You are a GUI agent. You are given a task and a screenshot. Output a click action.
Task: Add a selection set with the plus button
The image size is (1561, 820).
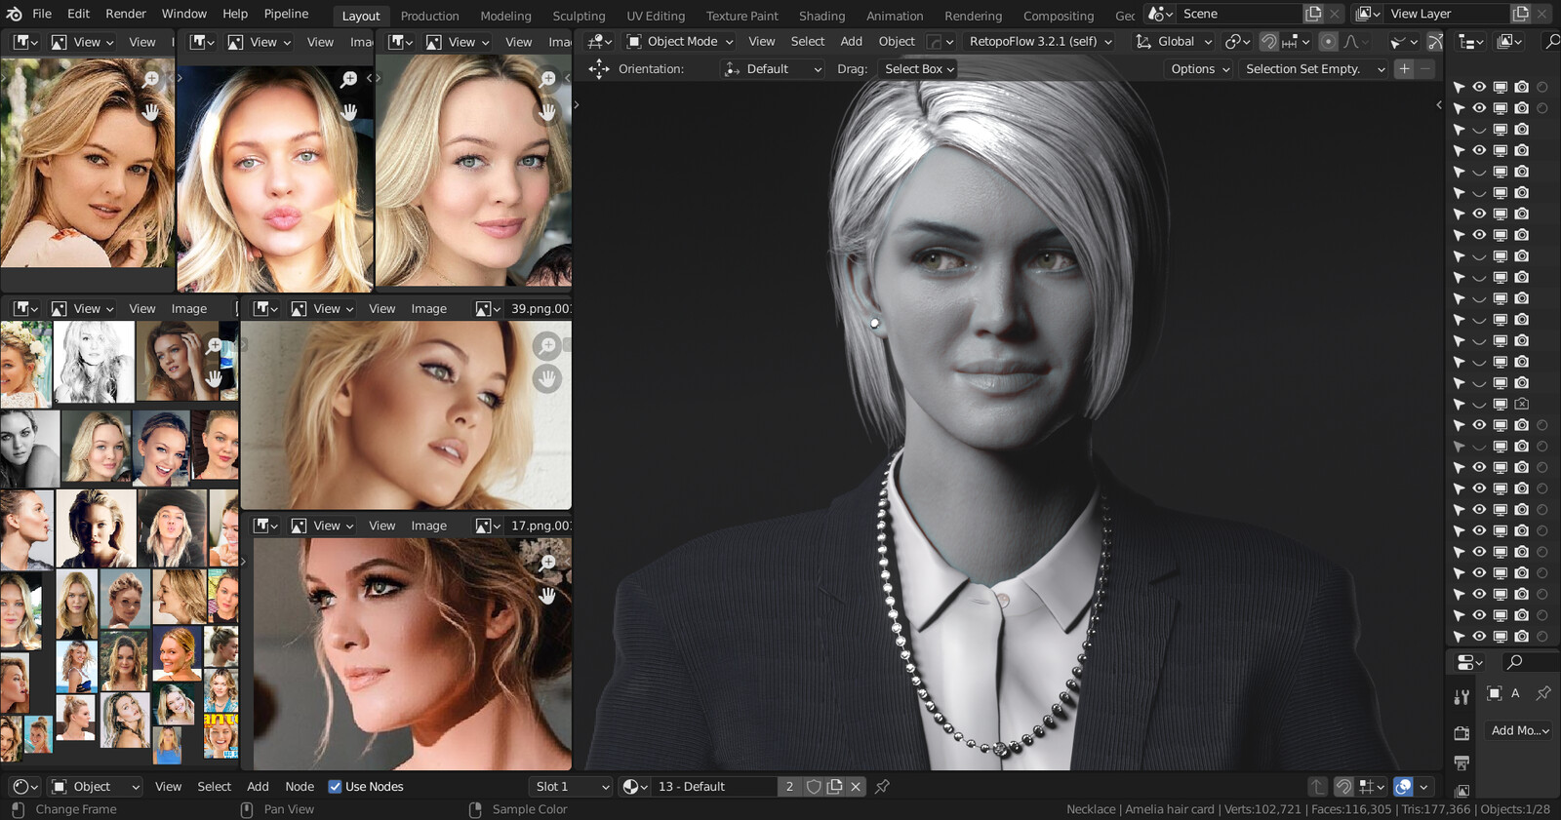[1404, 69]
